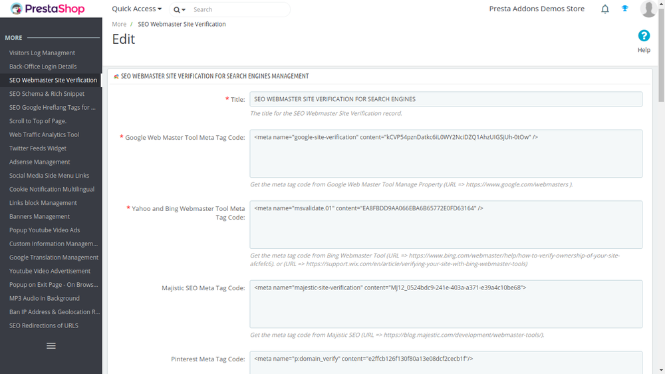Click SEO Webmaster Site Verification breadcrumb
The height and width of the screenshot is (374, 665).
182,24
